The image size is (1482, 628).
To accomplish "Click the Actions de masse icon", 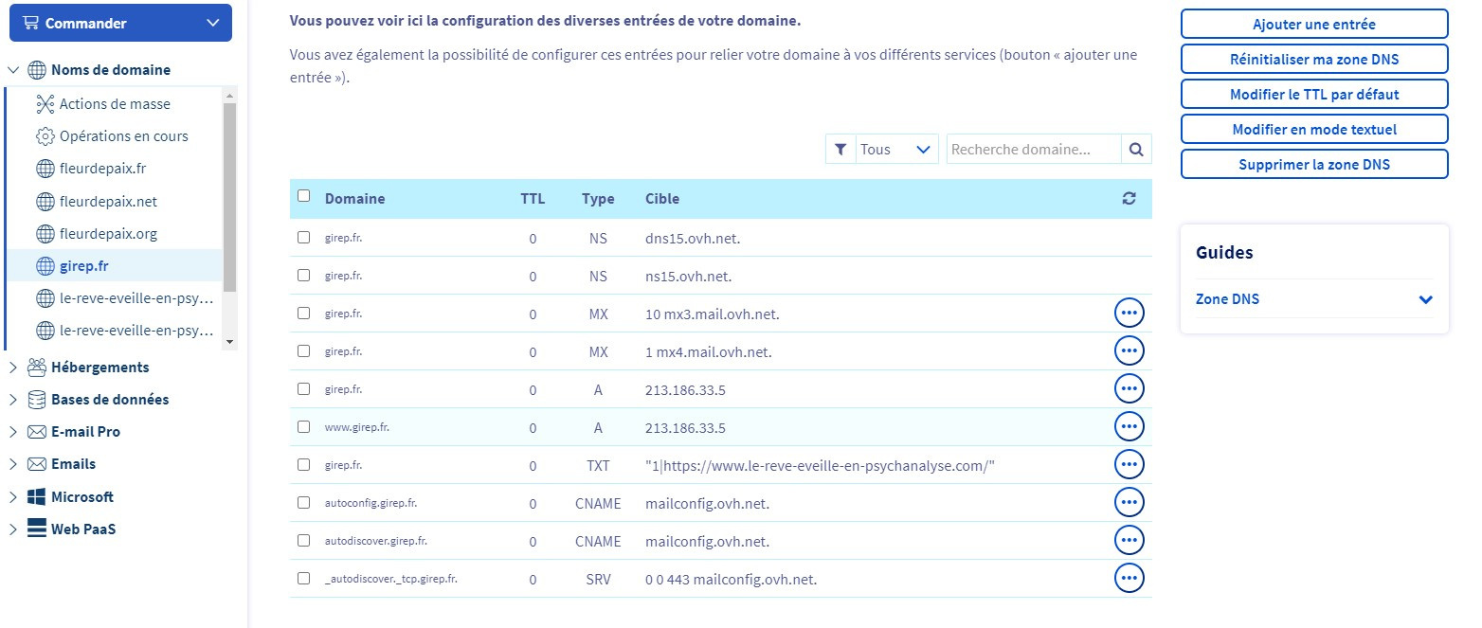I will [45, 103].
